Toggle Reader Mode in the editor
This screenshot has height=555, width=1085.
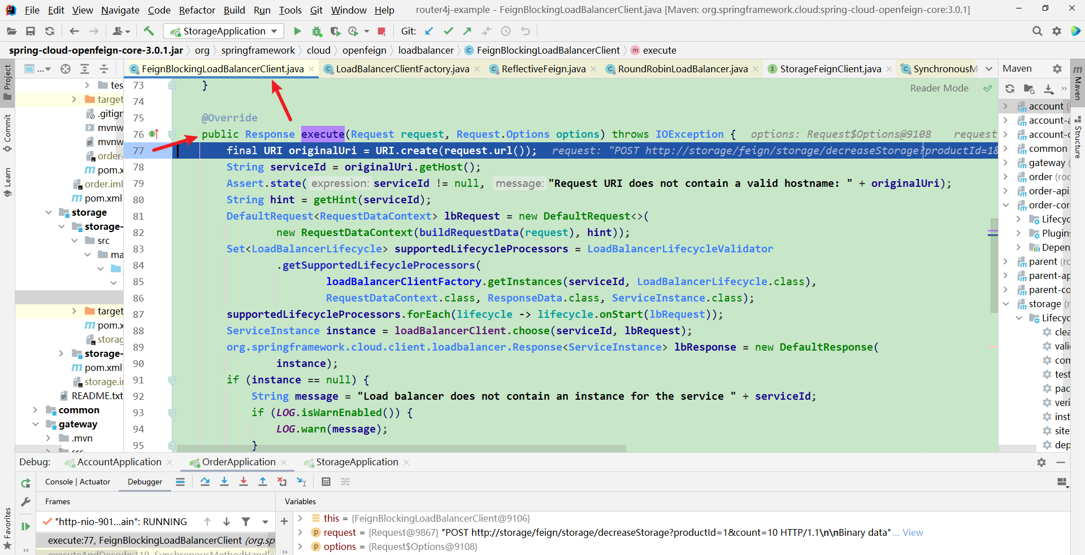(939, 88)
